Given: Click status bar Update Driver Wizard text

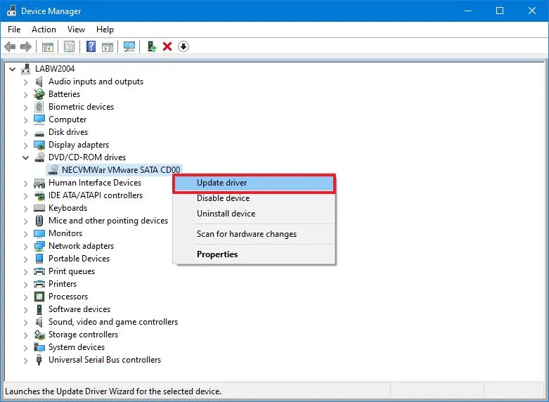Looking at the screenshot, I should [x=113, y=391].
